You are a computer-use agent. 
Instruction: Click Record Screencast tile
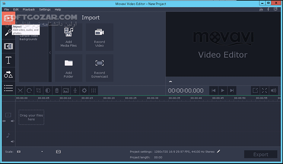click(99, 68)
